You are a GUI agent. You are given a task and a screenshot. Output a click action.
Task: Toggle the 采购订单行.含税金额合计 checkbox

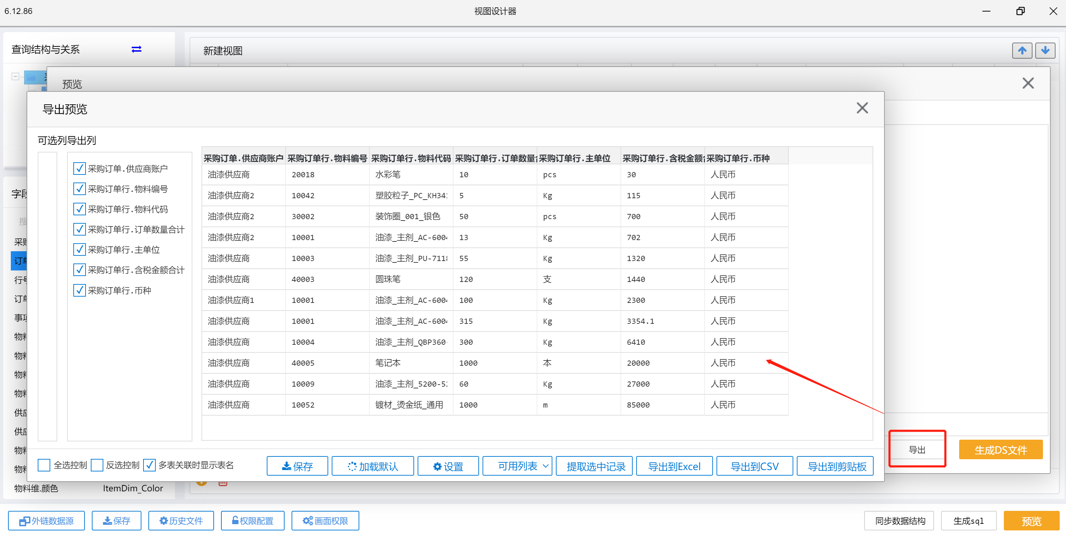click(79, 270)
